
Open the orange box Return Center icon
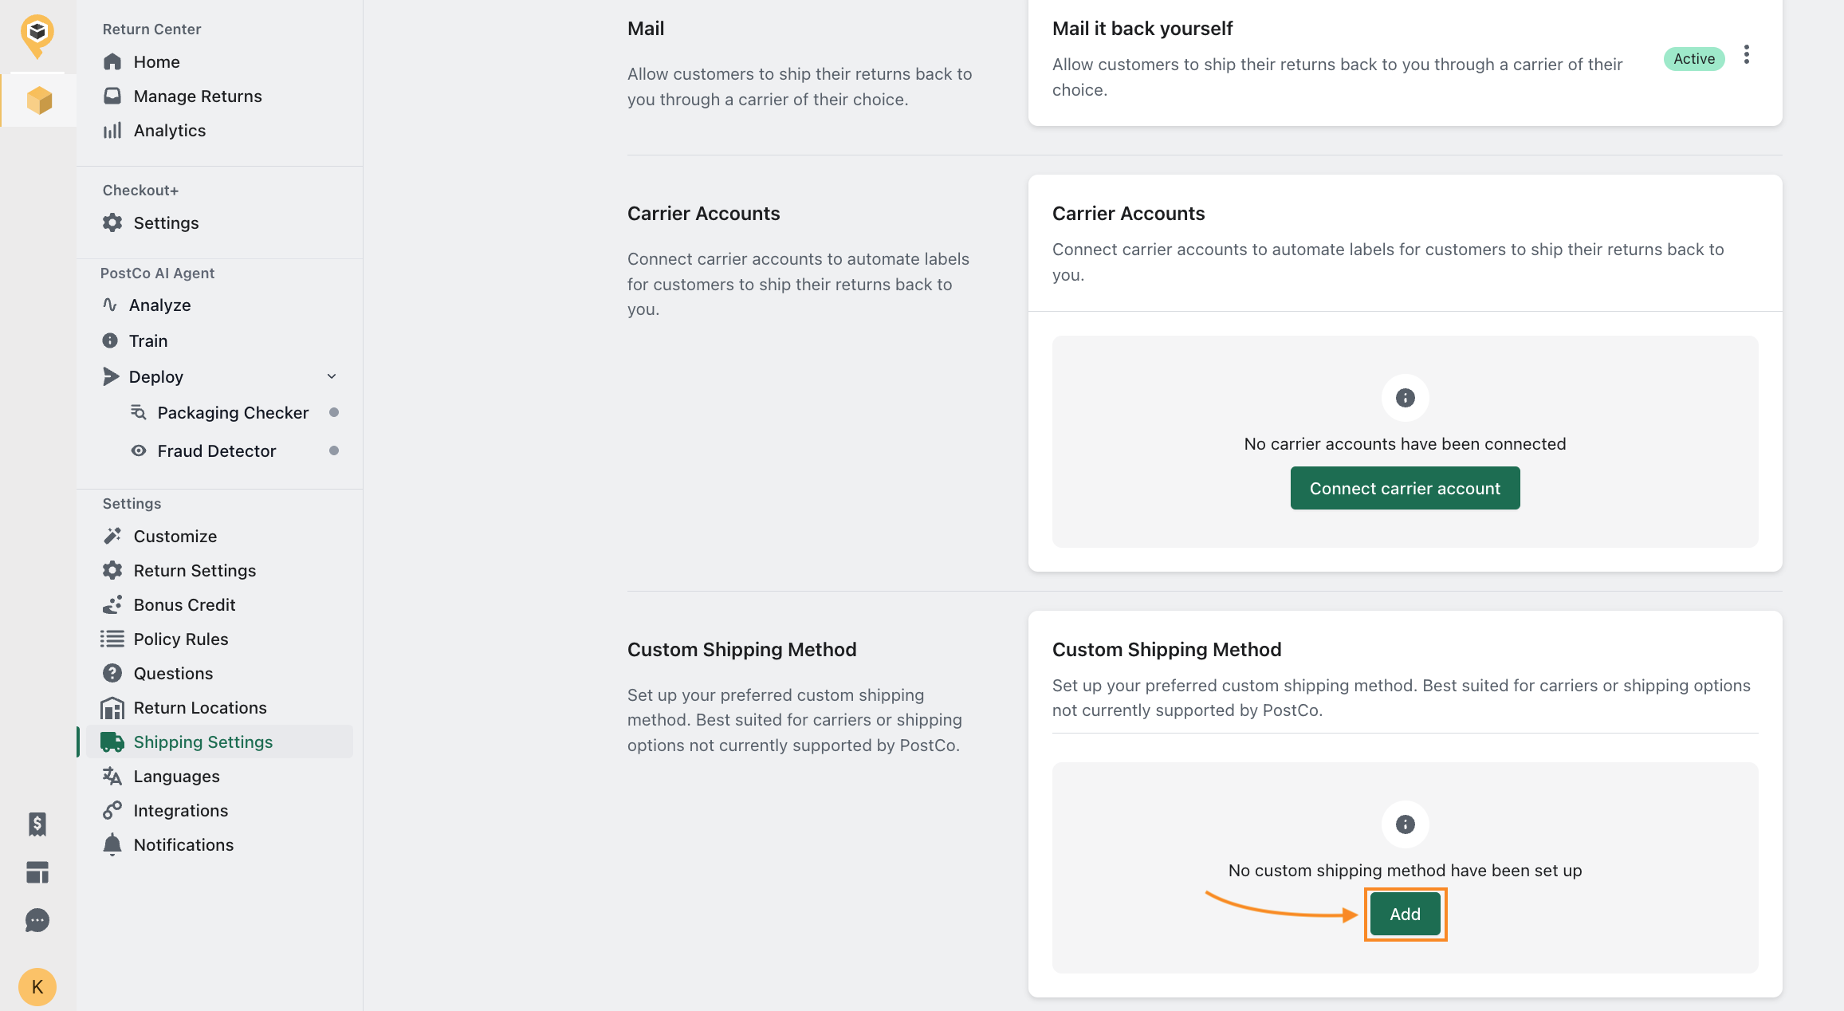(x=38, y=100)
